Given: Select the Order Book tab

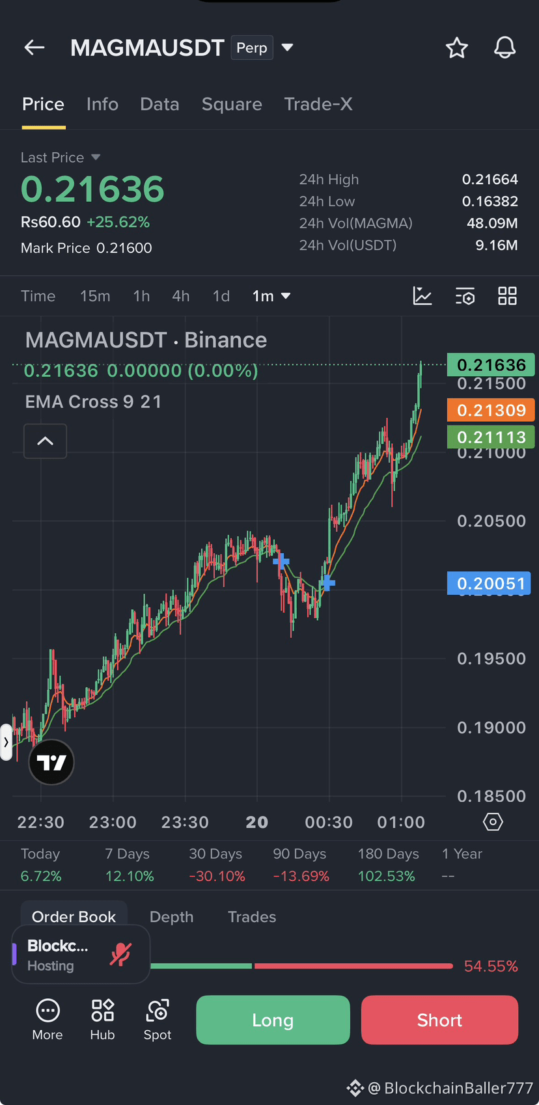Looking at the screenshot, I should [74, 916].
